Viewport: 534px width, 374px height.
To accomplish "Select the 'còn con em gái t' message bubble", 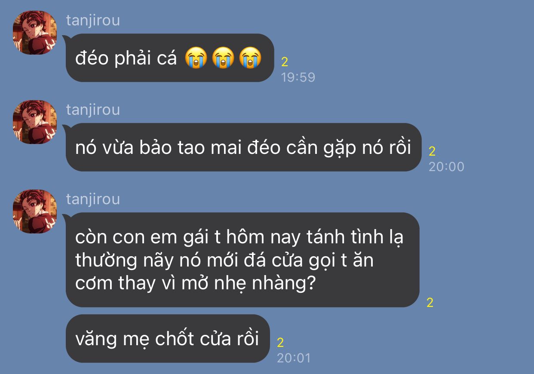I will pos(242,260).
